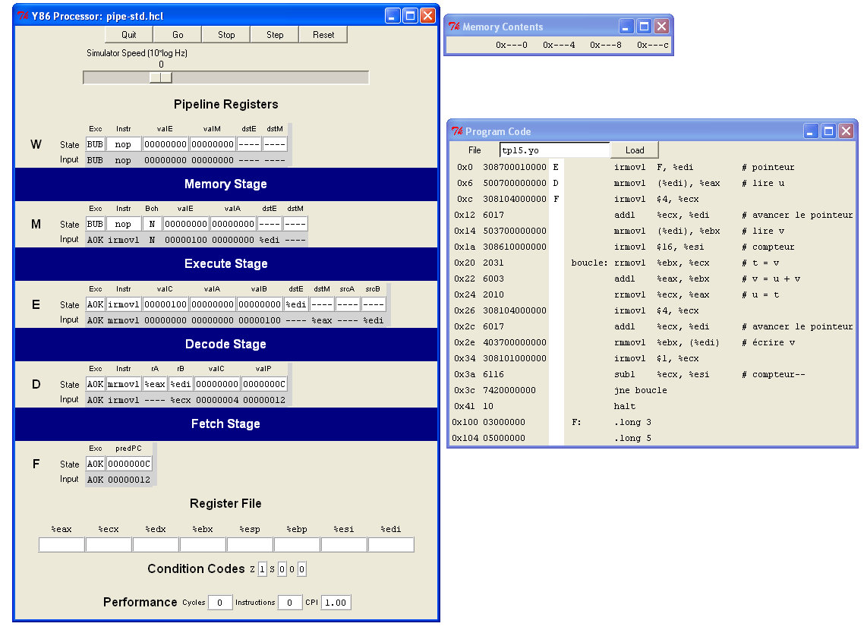Click the Execute Stage header bar
This screenshot has height=636, width=867.
click(225, 263)
